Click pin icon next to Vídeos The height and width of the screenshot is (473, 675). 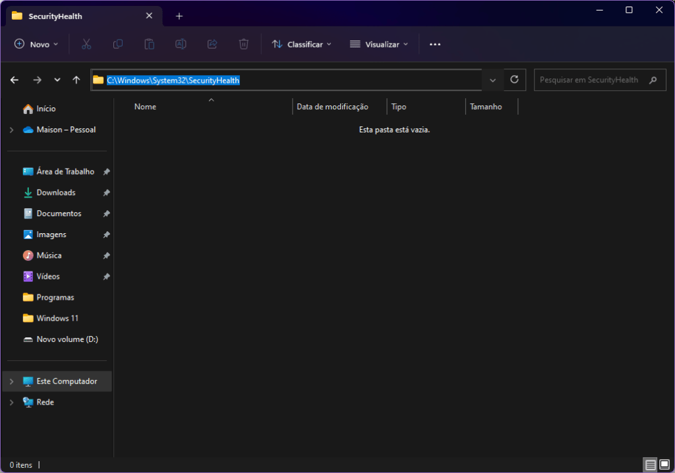tap(106, 277)
